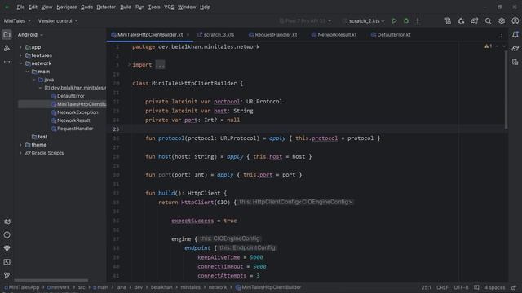Open the Problems tool window icon
Viewport: 522px width, 293px height.
pyautogui.click(x=7, y=235)
